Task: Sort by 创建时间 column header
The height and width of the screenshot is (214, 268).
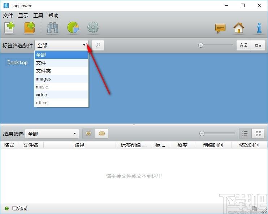Action: [x=213, y=145]
